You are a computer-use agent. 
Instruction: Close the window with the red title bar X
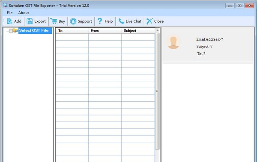click(249, 6)
